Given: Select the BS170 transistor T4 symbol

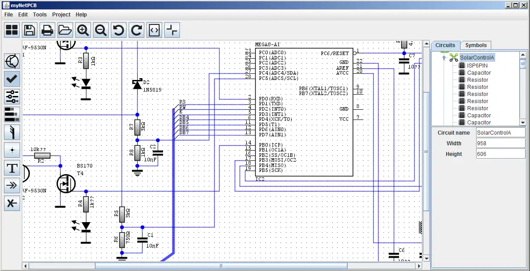Looking at the screenshot, I should pyautogui.click(x=66, y=183).
